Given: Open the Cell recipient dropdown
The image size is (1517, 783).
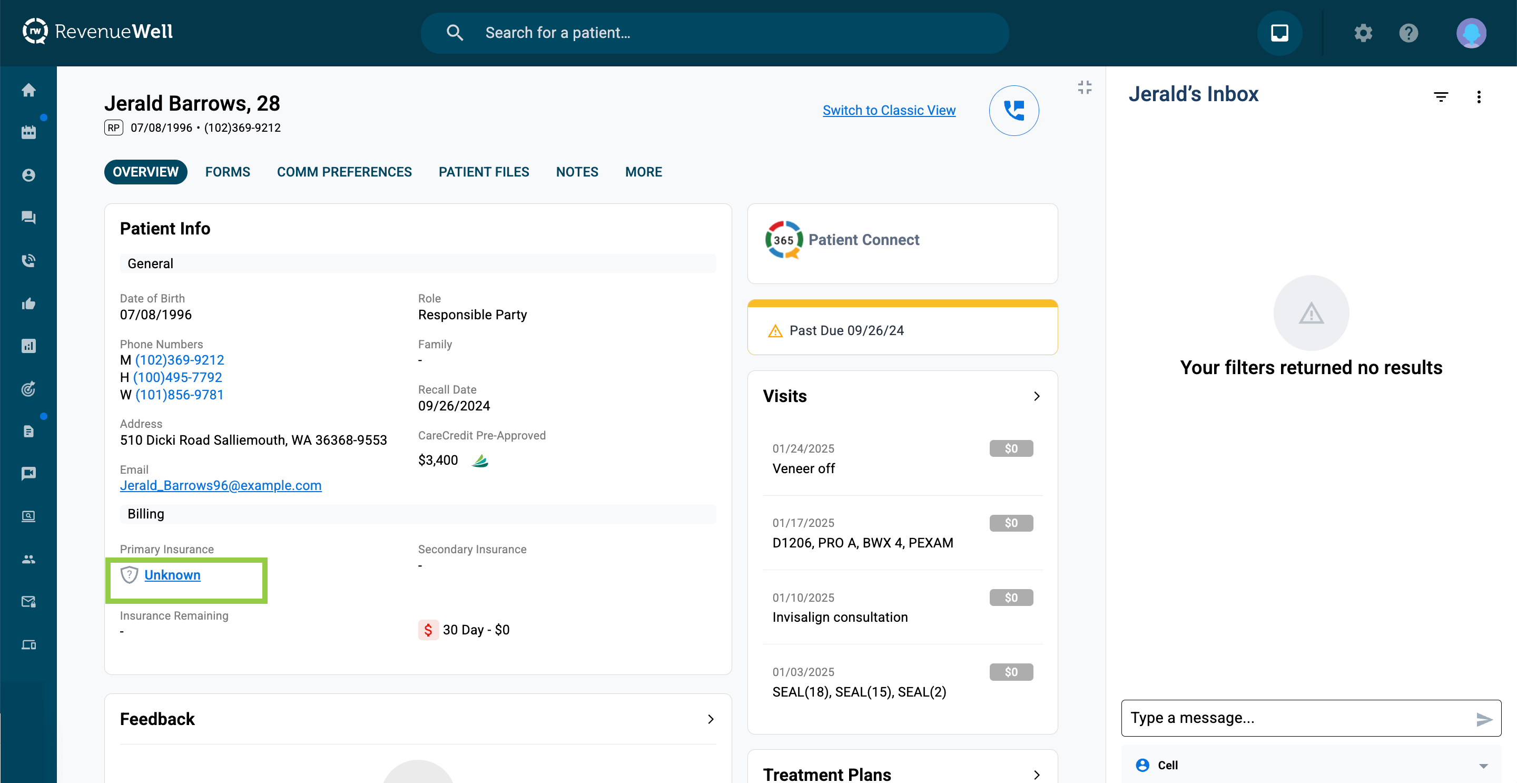Looking at the screenshot, I should pos(1311,765).
